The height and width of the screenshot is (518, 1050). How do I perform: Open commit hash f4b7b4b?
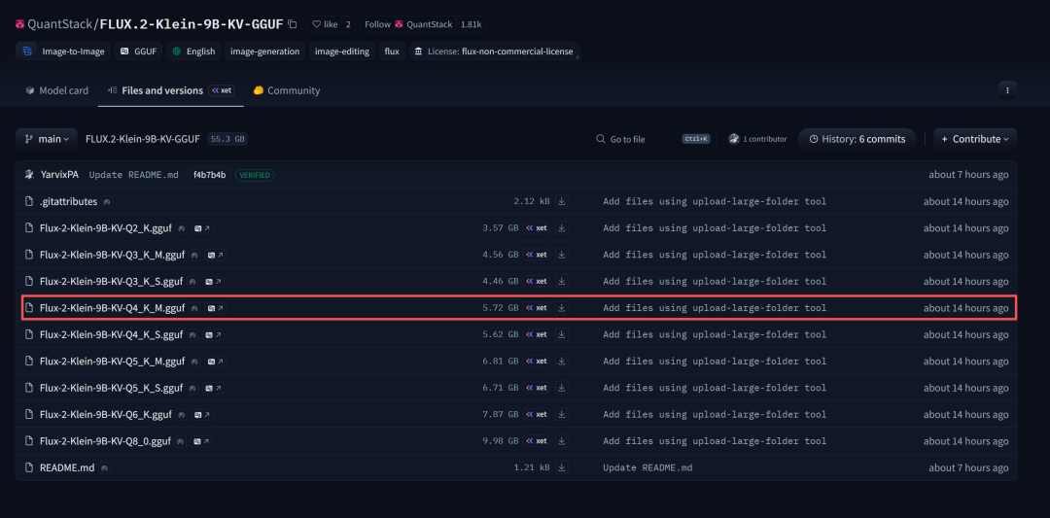(x=210, y=175)
